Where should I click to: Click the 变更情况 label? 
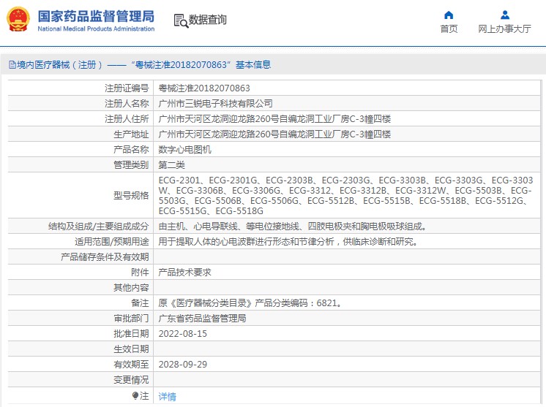pos(131,379)
